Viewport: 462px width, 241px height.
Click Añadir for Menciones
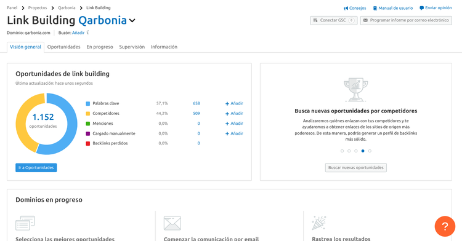point(234,124)
